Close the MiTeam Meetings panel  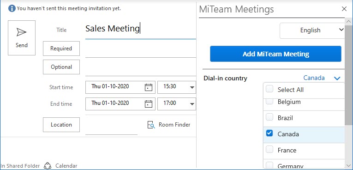344,9
